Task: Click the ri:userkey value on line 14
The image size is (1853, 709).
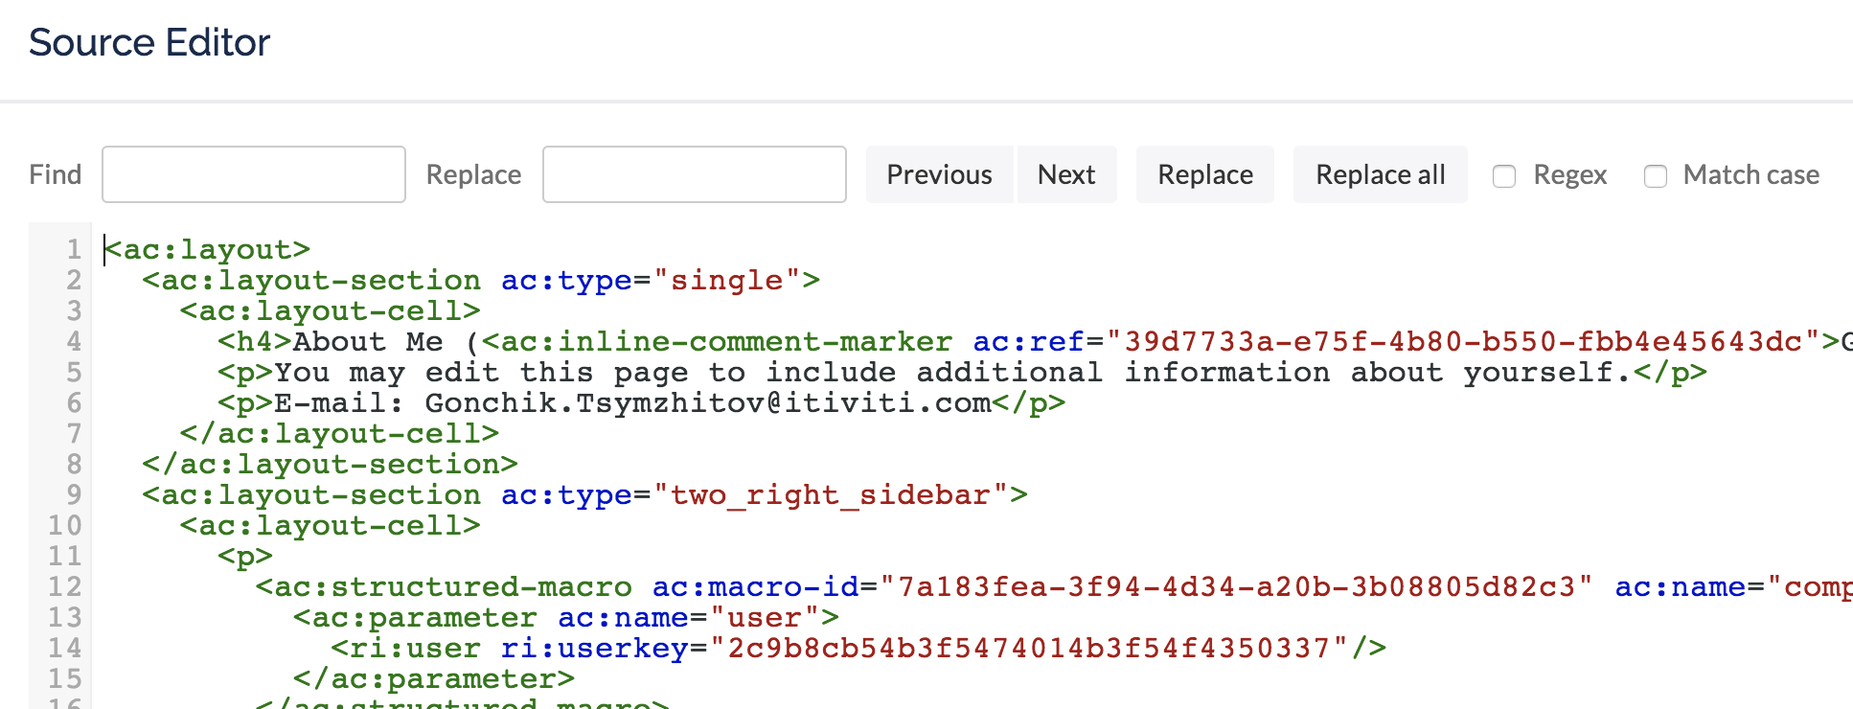Action: 1029,648
